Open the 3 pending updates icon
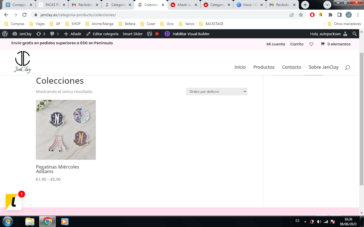This screenshot has width=364, height=227. tap(41, 34)
